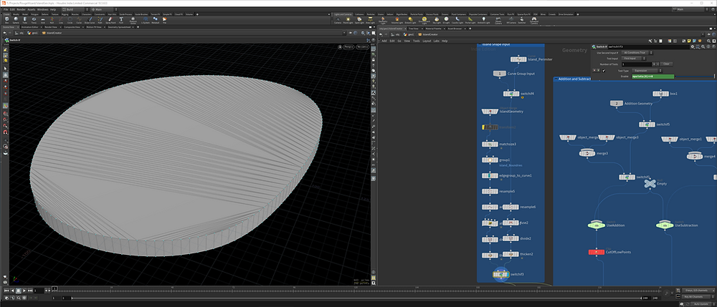Click IslandCreator in network path bar
Viewport: 717px width, 307px height.
point(427,34)
